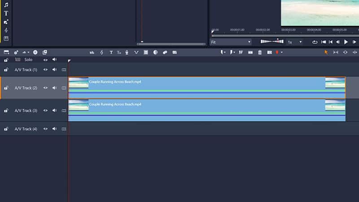Mute audio of A/V Track (4)
This screenshot has height=202, width=359.
click(x=54, y=129)
